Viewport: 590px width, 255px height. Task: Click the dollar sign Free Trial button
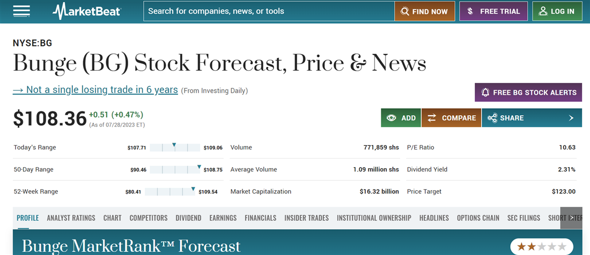point(493,11)
